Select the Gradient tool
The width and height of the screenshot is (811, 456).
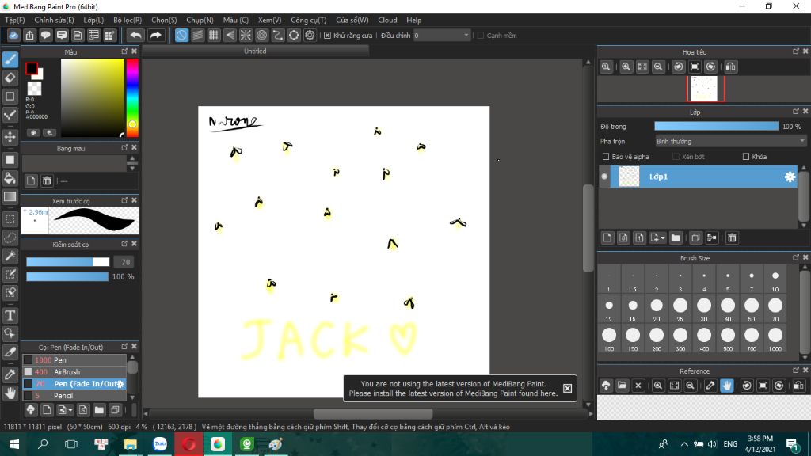(x=10, y=196)
